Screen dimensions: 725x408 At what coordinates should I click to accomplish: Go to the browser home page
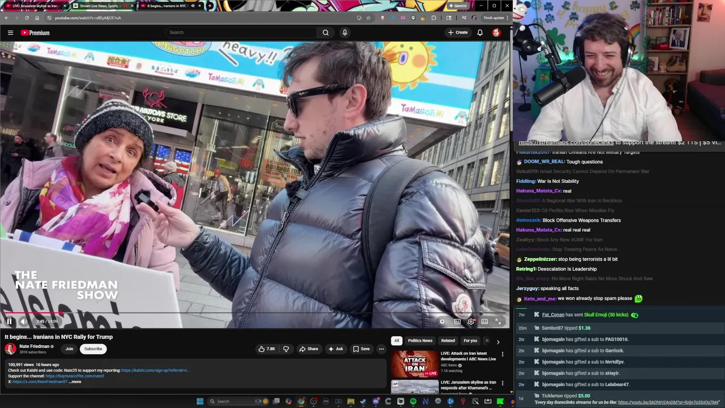(37, 18)
